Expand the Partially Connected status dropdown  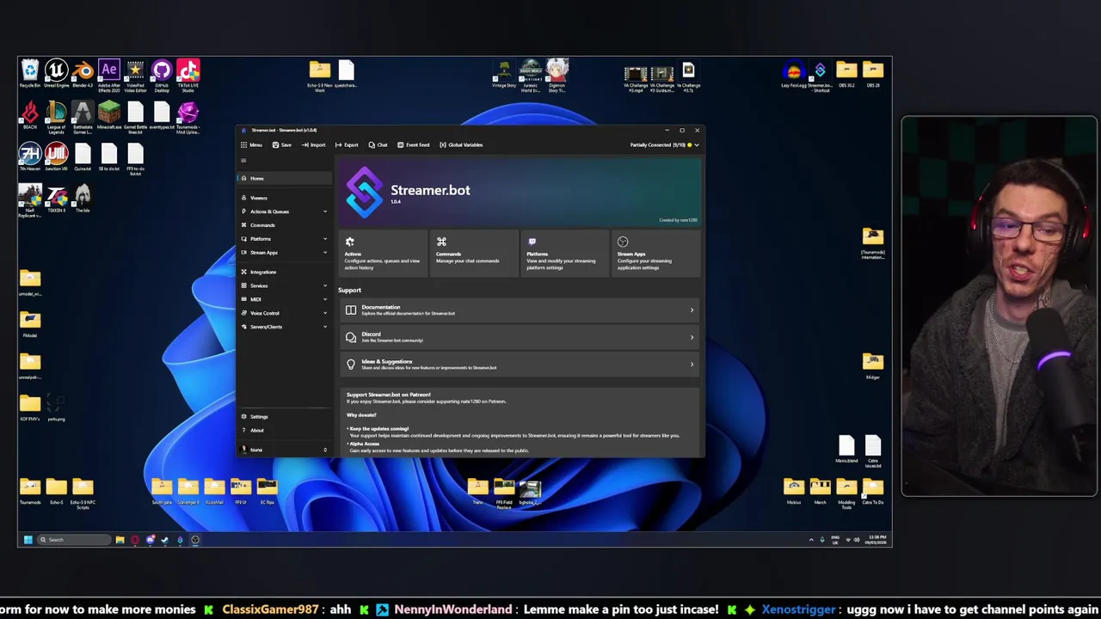click(x=664, y=144)
